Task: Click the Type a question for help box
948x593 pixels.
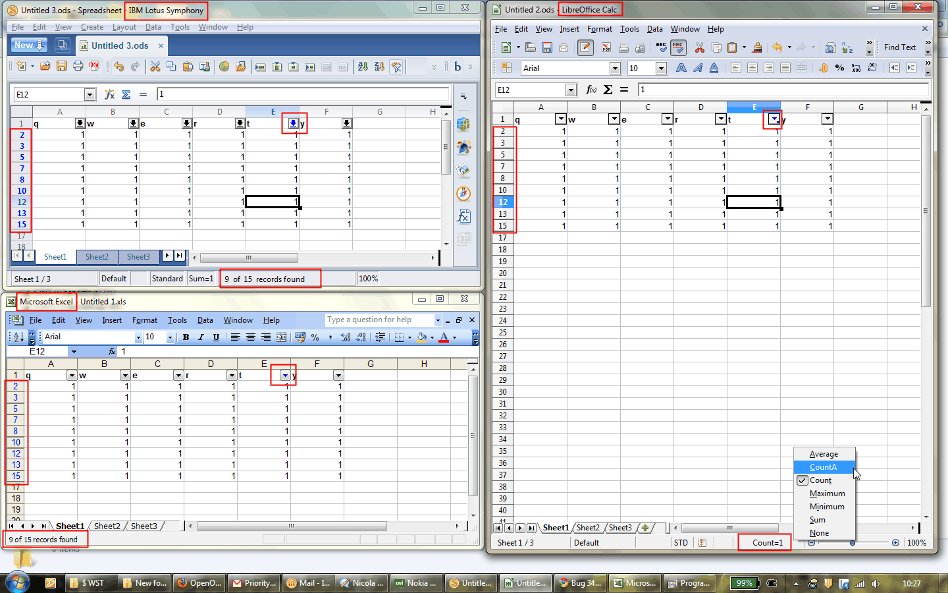Action: pyautogui.click(x=379, y=320)
